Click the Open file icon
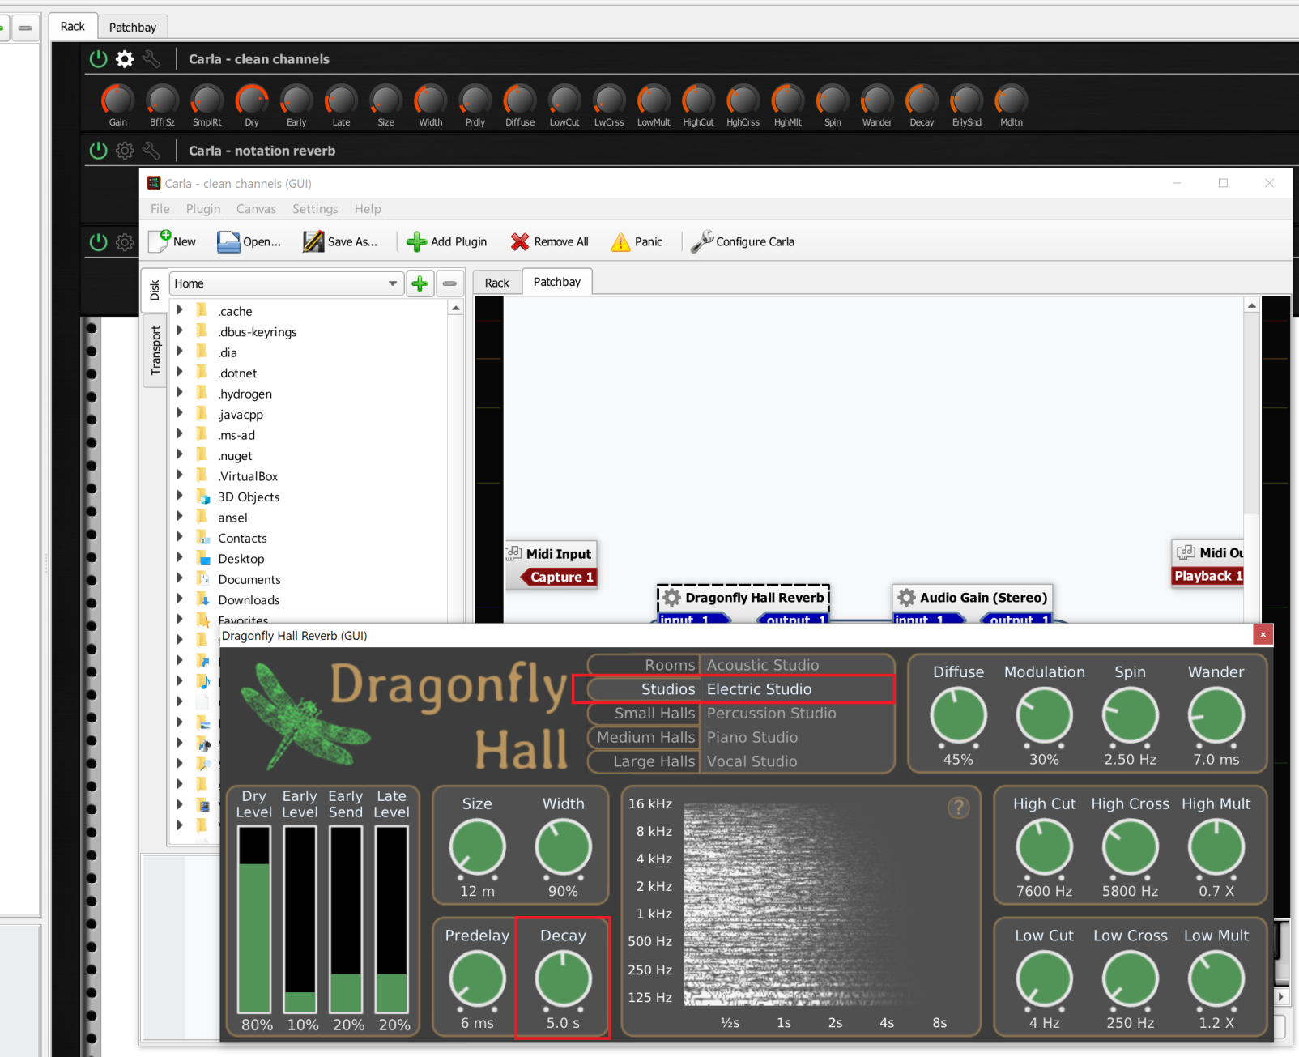 point(229,241)
